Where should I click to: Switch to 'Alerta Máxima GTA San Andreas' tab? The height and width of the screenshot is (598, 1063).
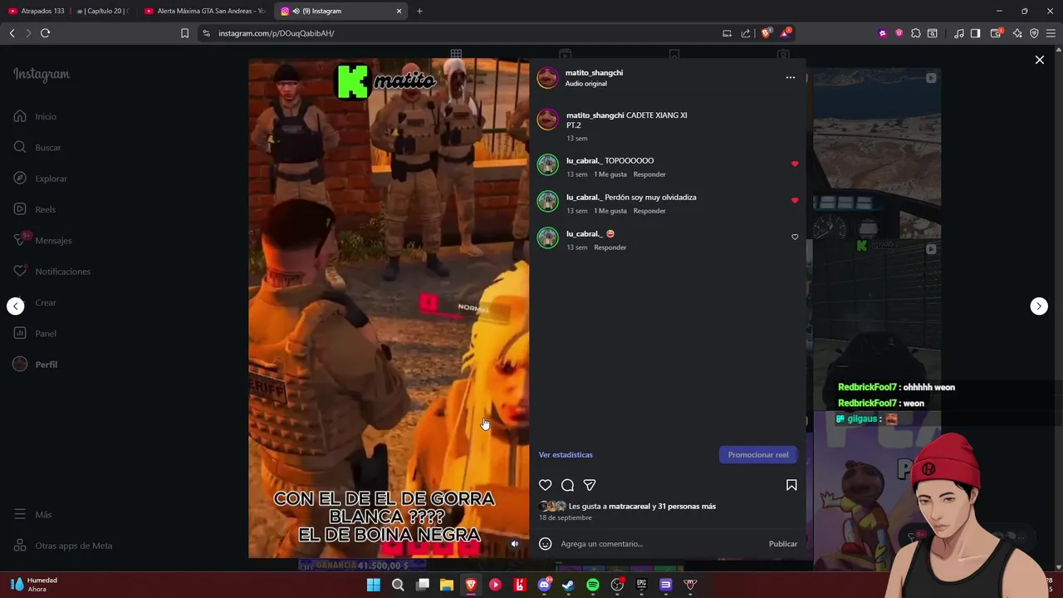(205, 11)
